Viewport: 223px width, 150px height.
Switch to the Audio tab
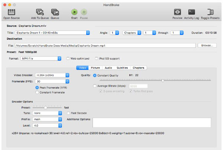click(x=109, y=68)
